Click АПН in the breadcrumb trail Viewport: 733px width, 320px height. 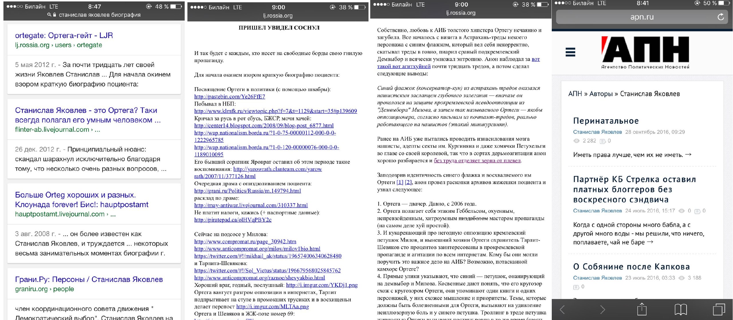[575, 94]
